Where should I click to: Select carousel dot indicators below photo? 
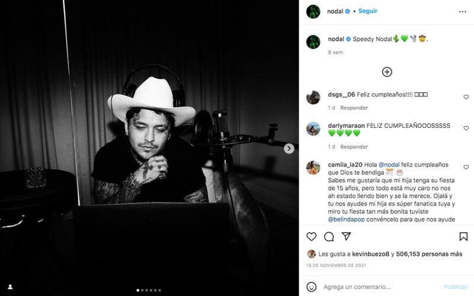tap(149, 290)
